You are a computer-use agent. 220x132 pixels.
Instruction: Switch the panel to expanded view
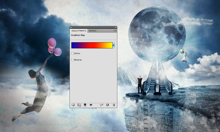pyautogui.click(x=79, y=105)
